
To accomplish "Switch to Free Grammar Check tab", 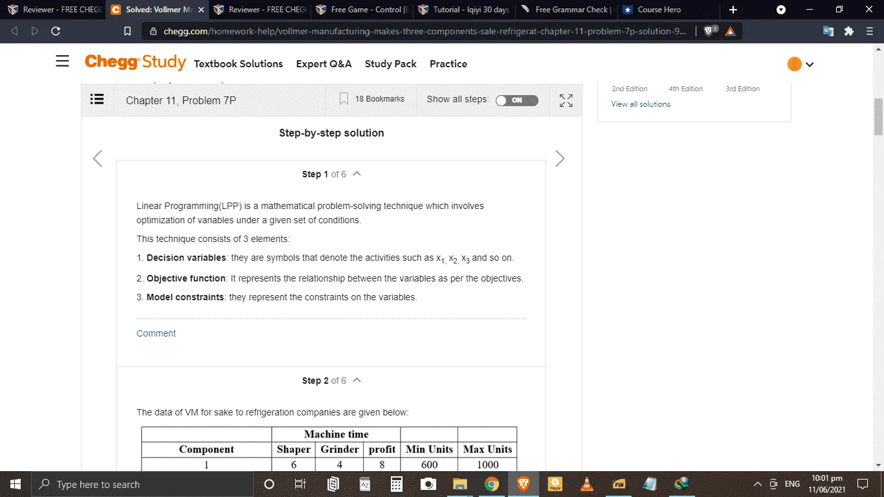I will (x=566, y=10).
